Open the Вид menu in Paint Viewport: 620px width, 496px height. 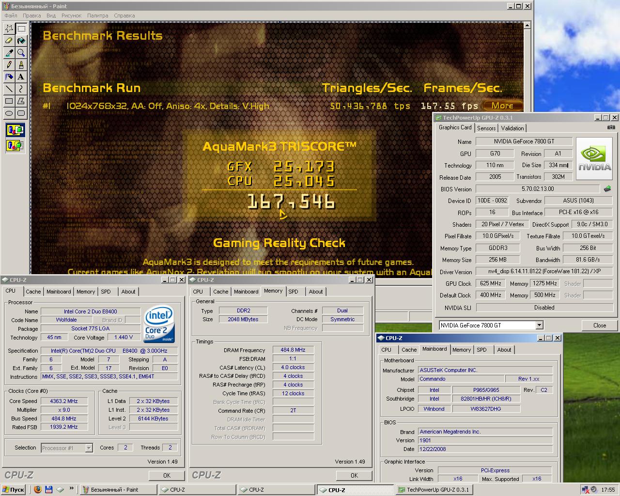coord(51,15)
